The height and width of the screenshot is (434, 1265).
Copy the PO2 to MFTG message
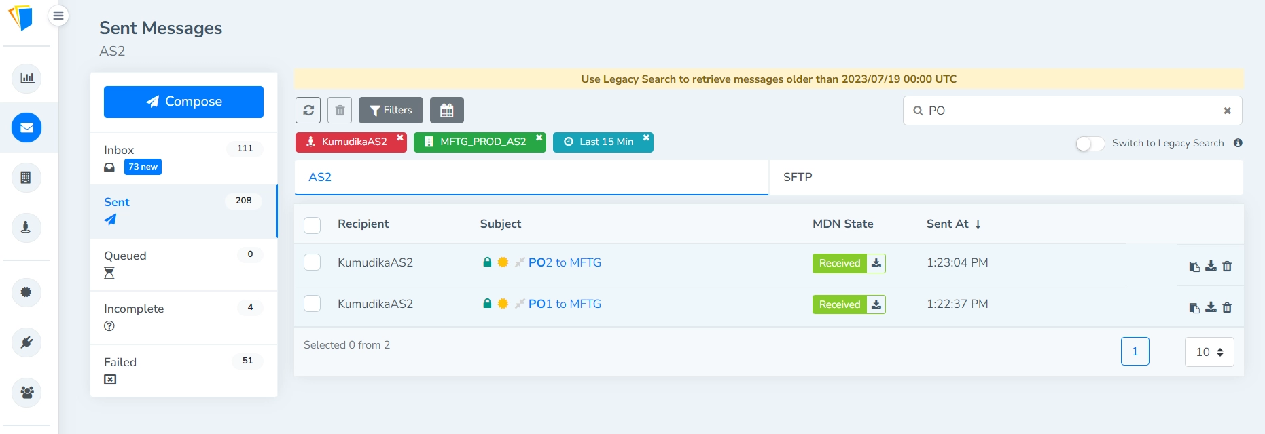click(1194, 267)
